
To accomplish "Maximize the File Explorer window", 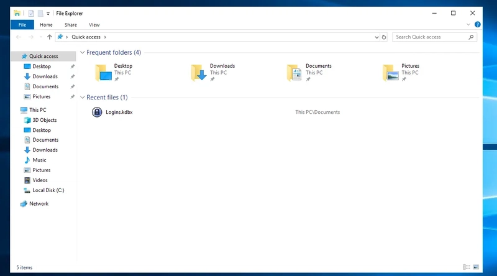I will (454, 13).
